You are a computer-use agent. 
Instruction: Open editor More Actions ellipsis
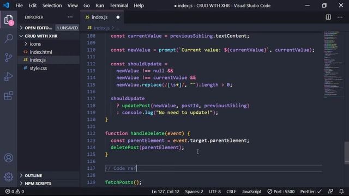[340, 17]
